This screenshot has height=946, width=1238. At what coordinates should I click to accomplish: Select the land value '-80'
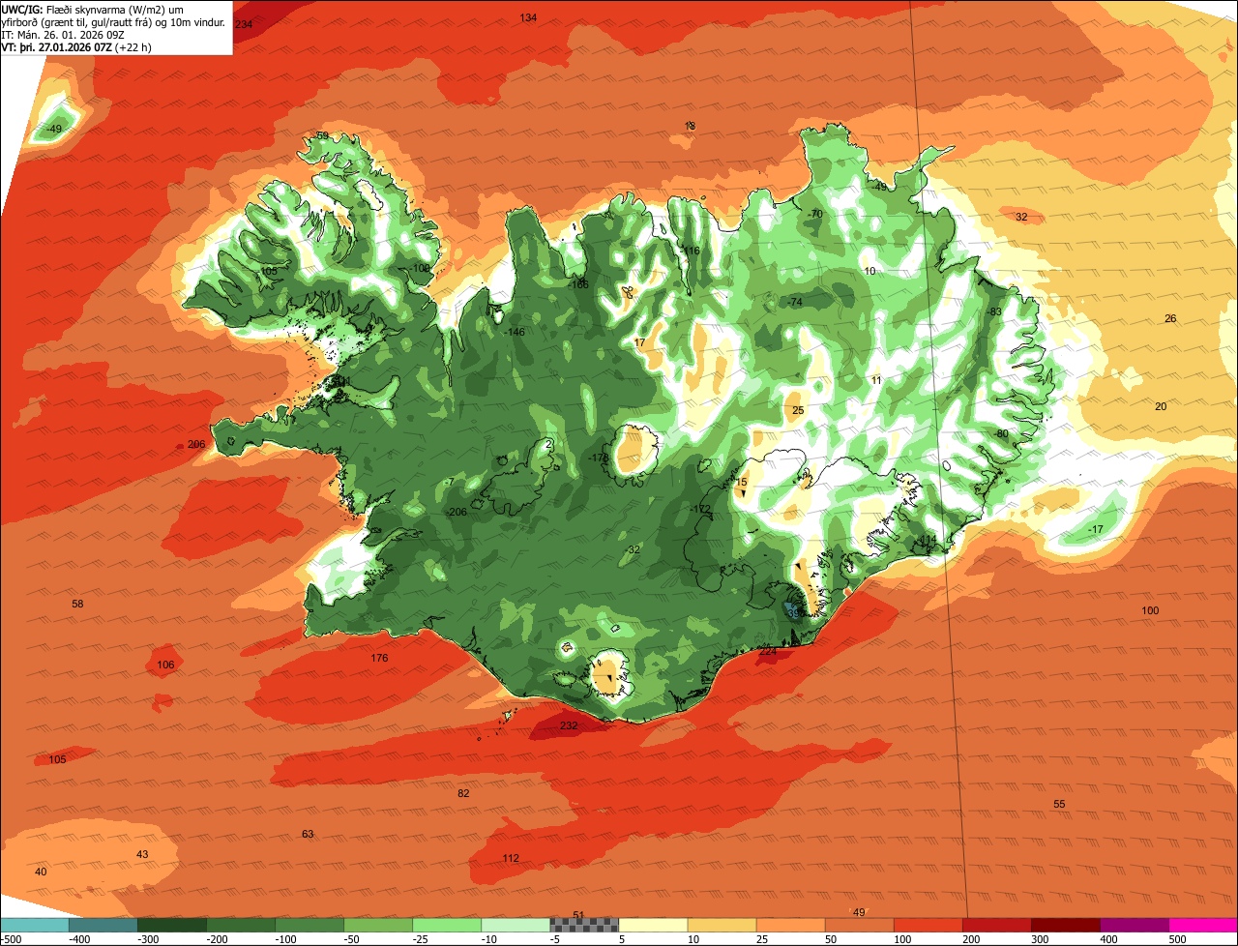[x=1000, y=434]
